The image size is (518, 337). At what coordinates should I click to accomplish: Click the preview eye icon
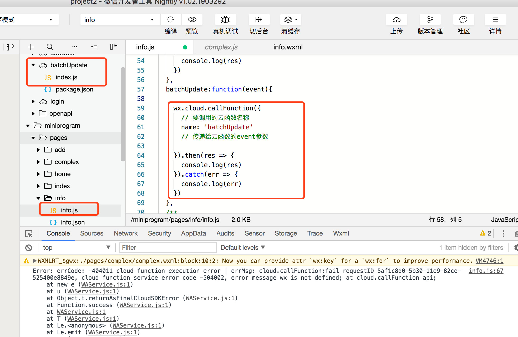[x=192, y=20]
